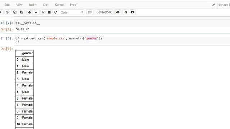Click the '0.23.4' output text
The height and width of the screenshot is (129, 230).
click(x=22, y=29)
